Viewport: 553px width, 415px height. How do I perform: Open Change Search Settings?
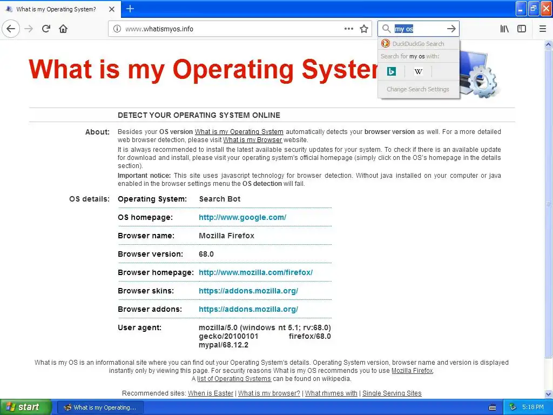419,89
